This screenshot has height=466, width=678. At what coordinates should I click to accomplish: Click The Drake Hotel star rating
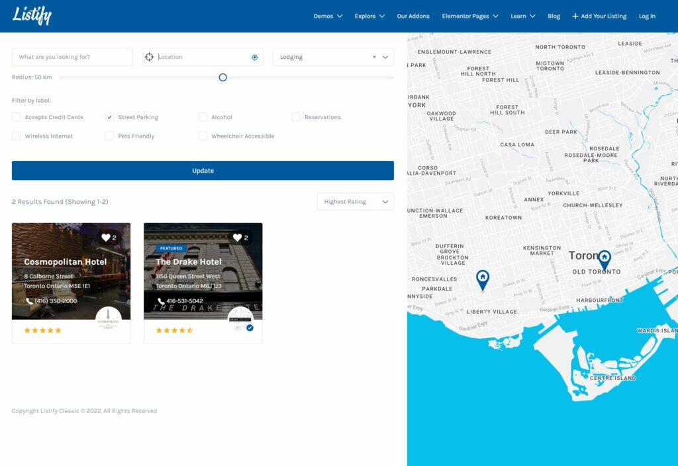[174, 330]
